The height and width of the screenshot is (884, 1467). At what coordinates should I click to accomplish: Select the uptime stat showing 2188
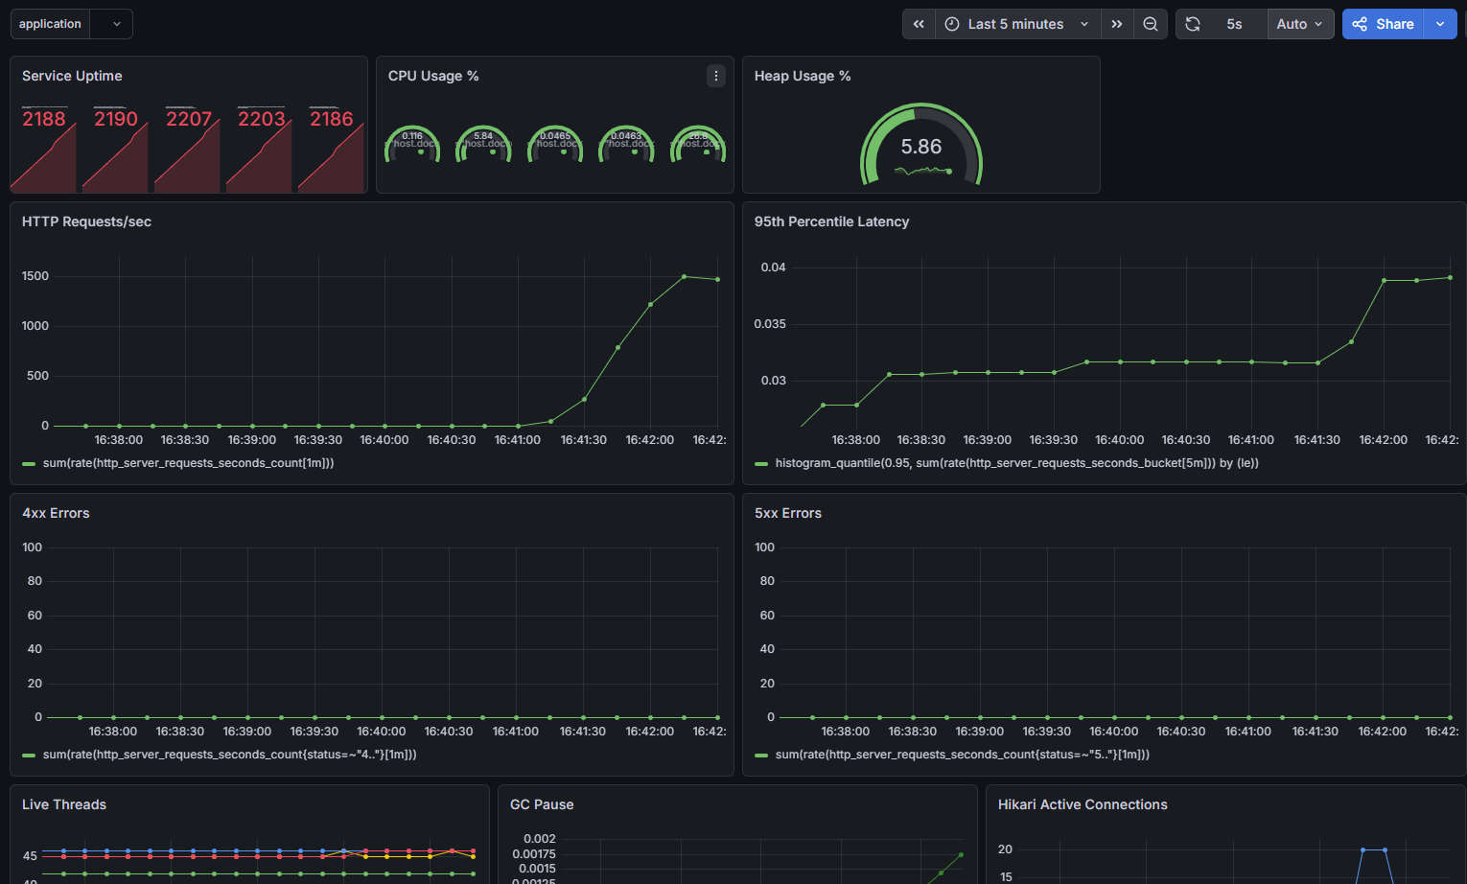coord(44,119)
